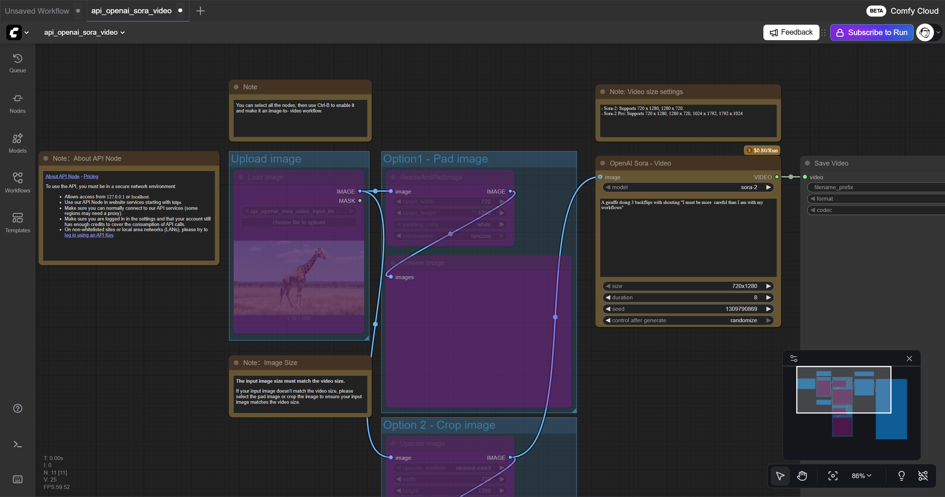Close the minimap overlay
945x497 pixels.
[909, 358]
